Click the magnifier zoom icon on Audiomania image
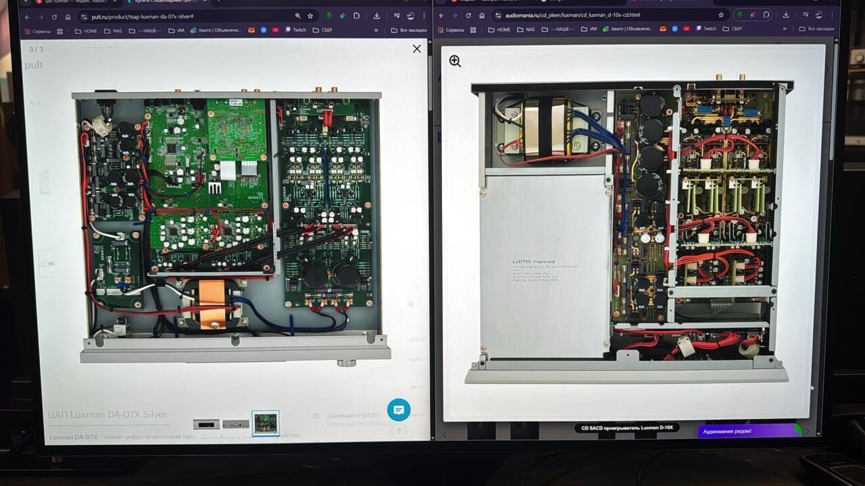The height and width of the screenshot is (486, 865). point(455,61)
